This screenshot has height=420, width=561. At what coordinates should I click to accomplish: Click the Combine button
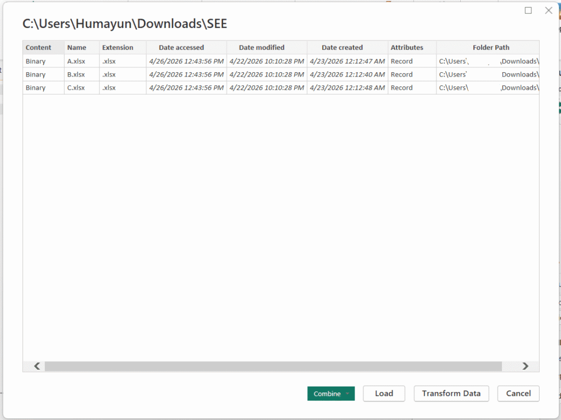click(327, 393)
